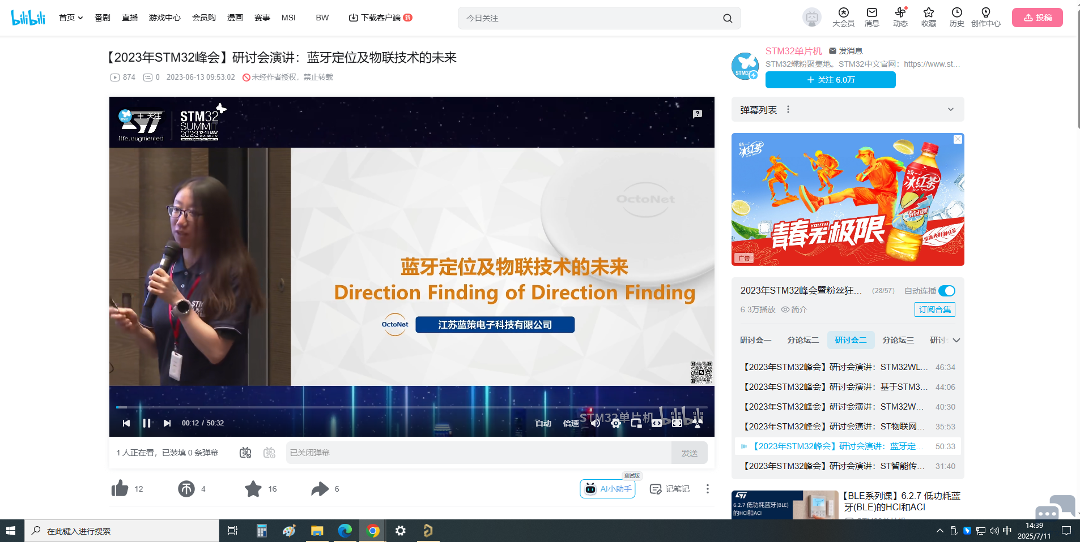Enter full screen mode
Image resolution: width=1080 pixels, height=542 pixels.
tap(698, 423)
